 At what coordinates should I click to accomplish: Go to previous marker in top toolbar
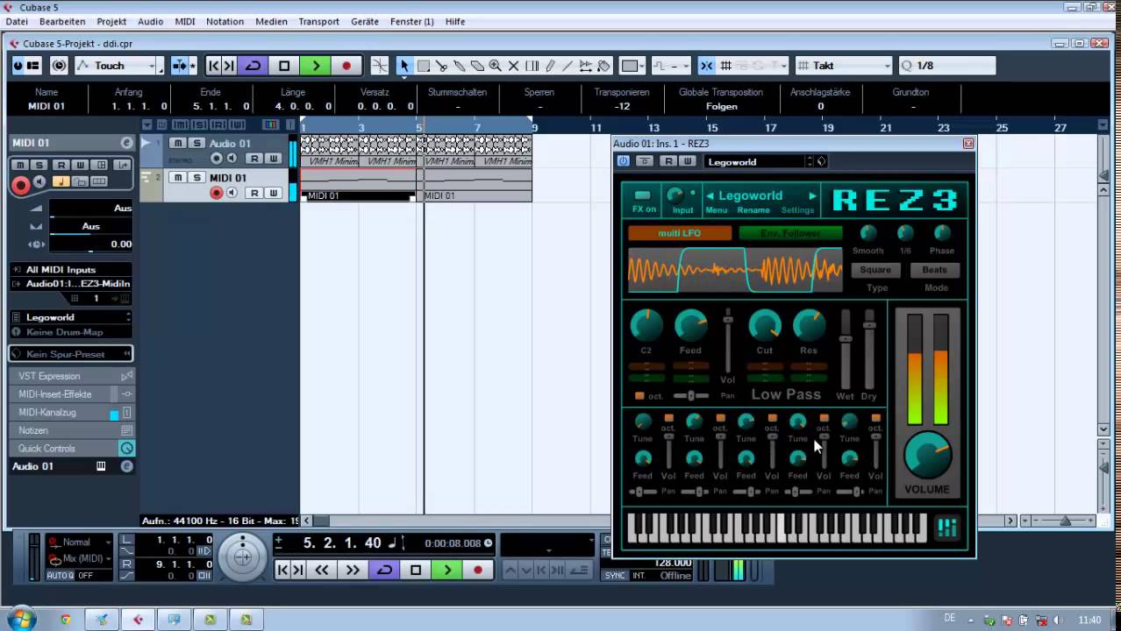point(213,66)
